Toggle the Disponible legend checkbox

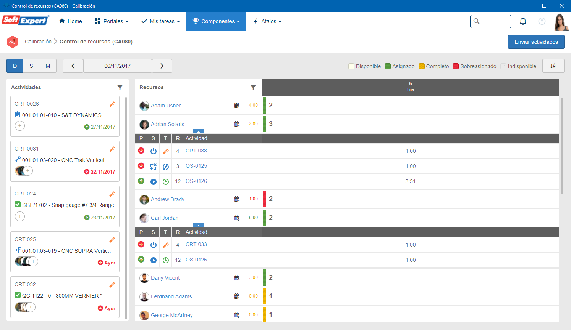coord(351,66)
